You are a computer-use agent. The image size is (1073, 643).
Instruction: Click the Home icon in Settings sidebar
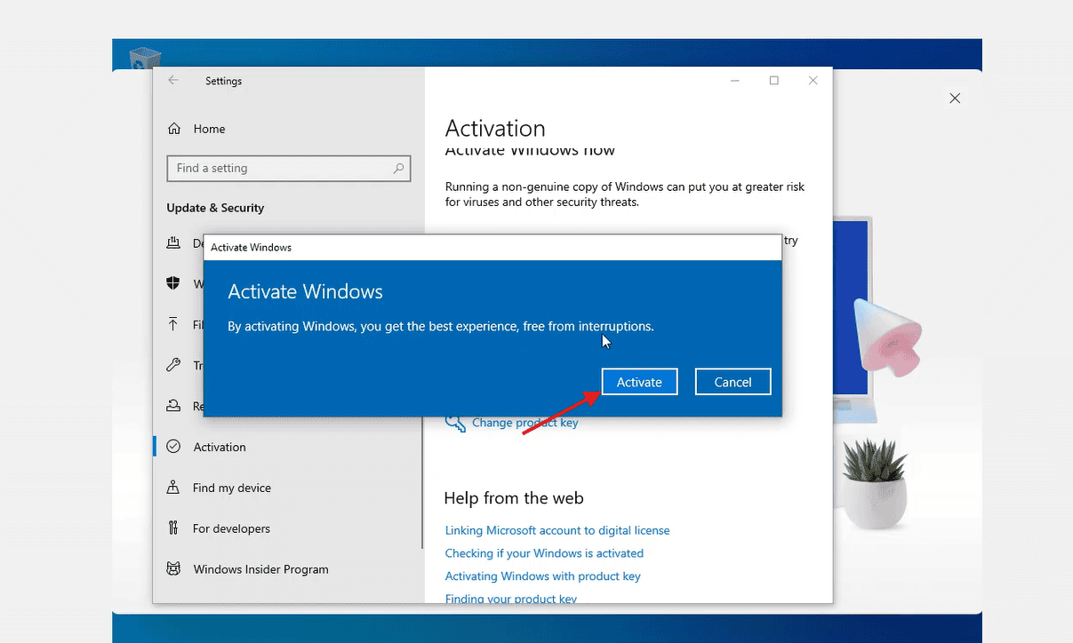tap(174, 129)
